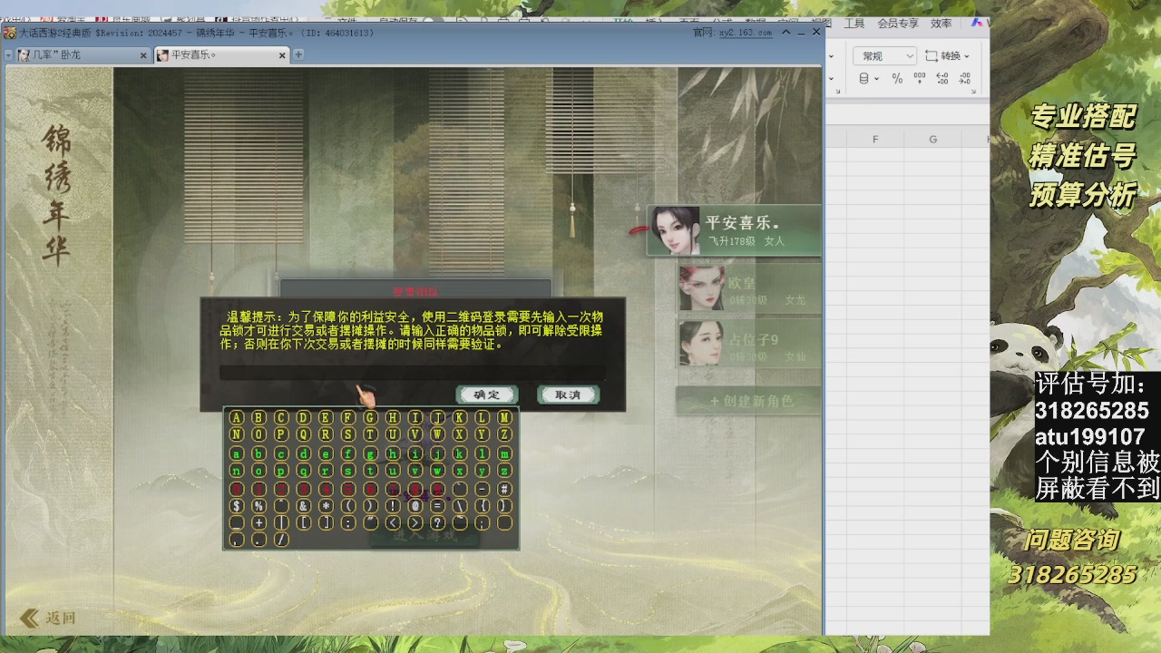Click the left square bracket key

point(304,522)
